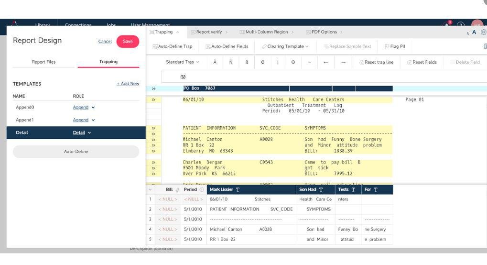The width and height of the screenshot is (487, 265).
Task: Click the Auto-Define Trap toolbar button
Action: pos(173,46)
